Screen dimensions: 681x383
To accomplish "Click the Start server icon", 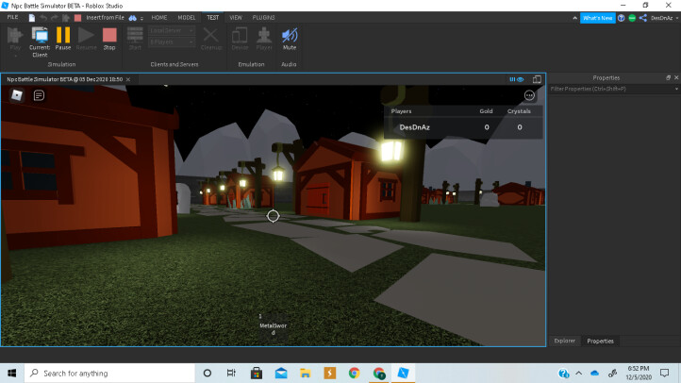I will pyautogui.click(x=135, y=36).
